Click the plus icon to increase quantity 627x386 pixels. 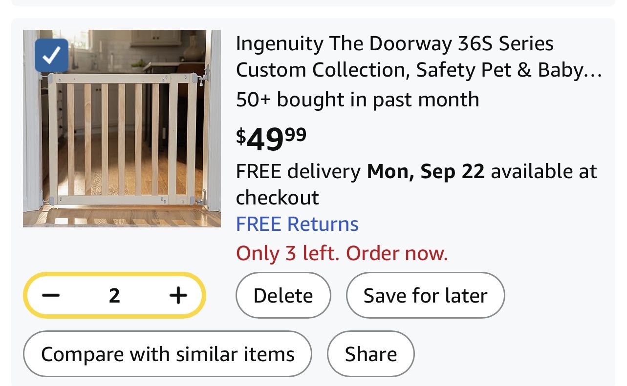pos(178,295)
